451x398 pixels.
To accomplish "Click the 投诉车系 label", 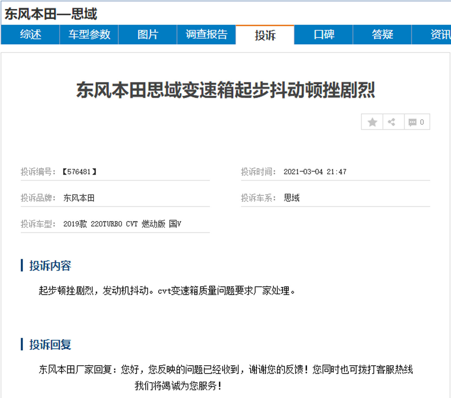I will tap(258, 198).
